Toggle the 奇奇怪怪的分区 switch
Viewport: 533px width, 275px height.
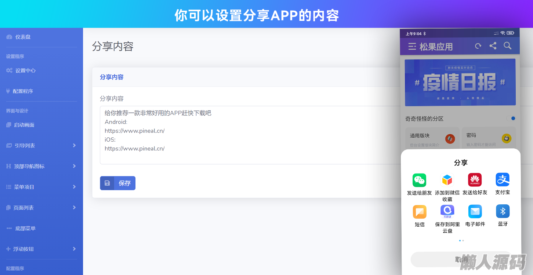(x=511, y=118)
